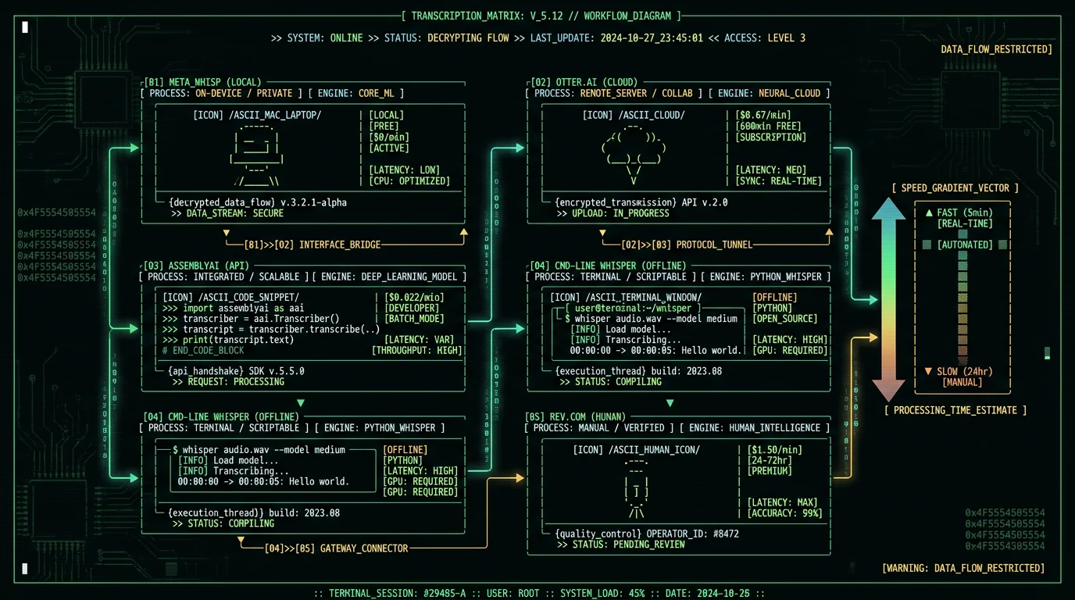Select the [03] ASSEMBLYAI (API) header

coord(196,266)
